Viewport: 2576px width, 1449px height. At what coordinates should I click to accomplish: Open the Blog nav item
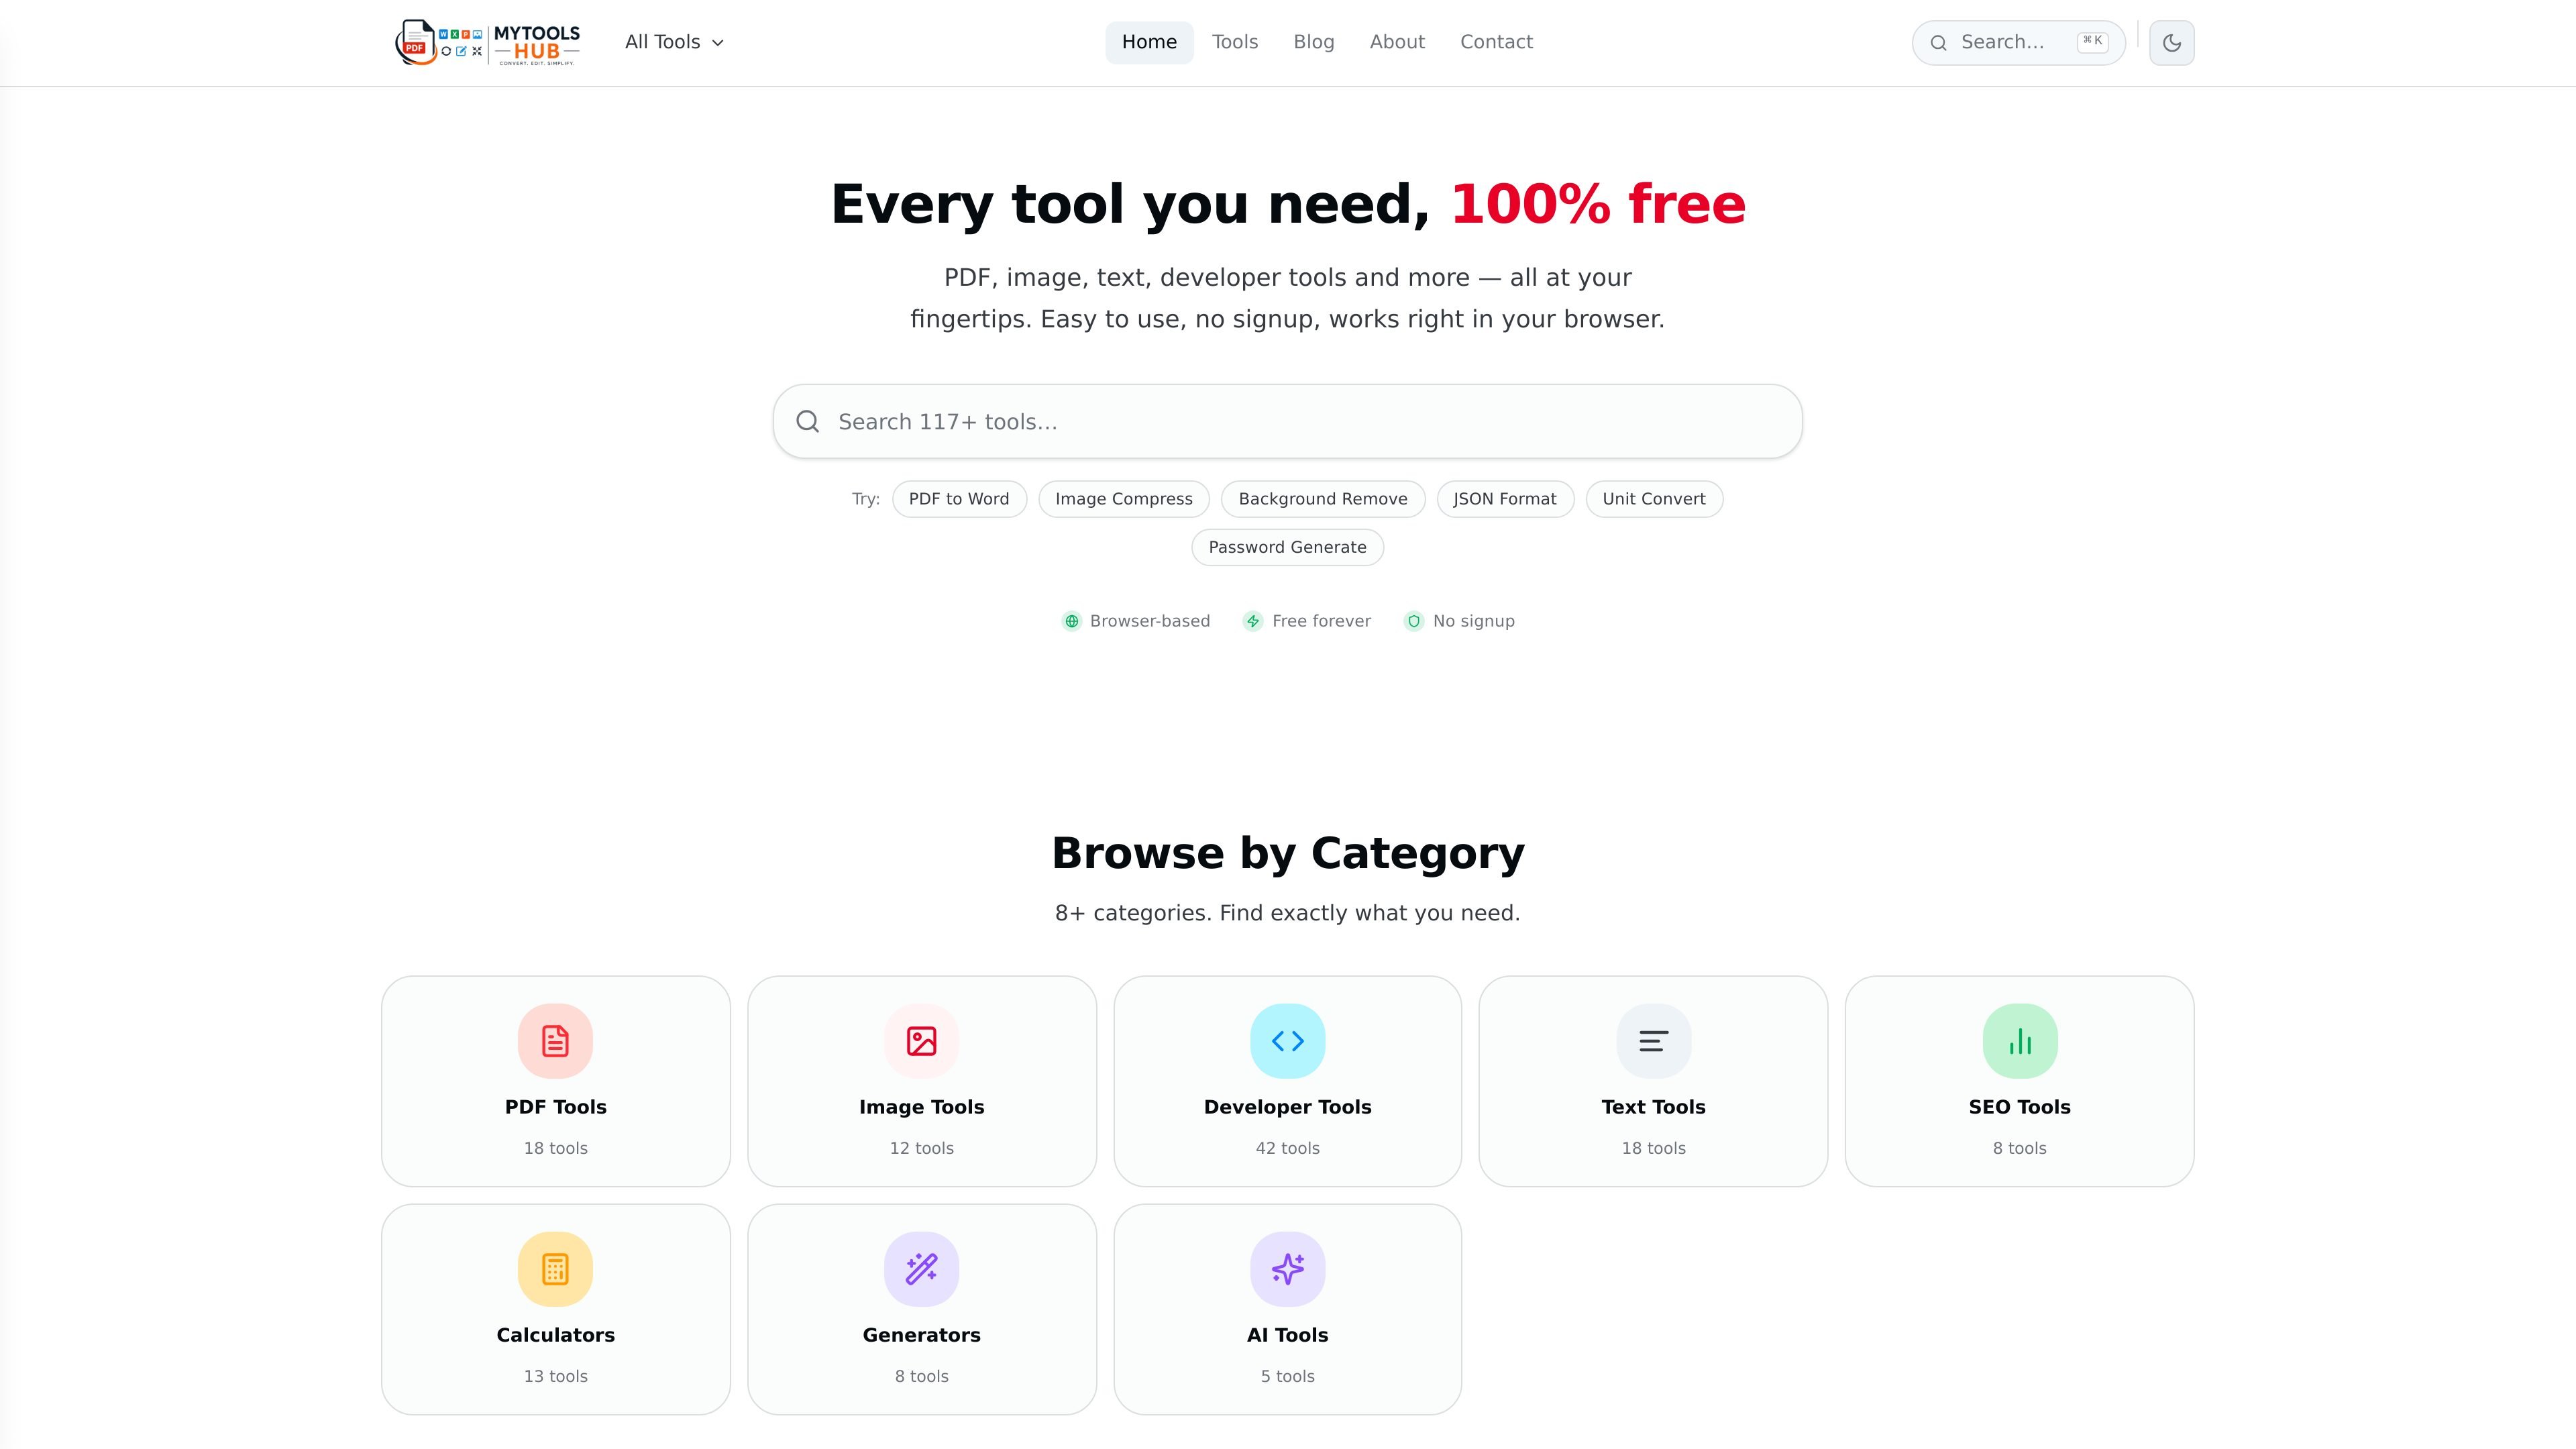[x=1313, y=42]
